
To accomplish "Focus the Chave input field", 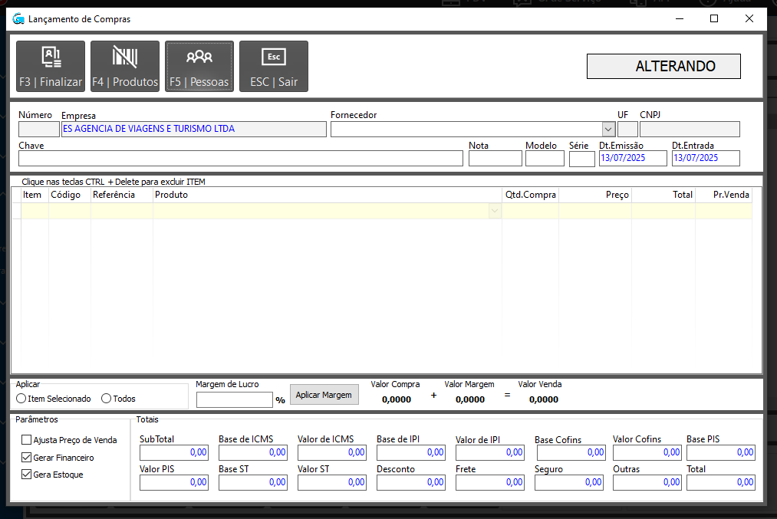I will pos(241,159).
